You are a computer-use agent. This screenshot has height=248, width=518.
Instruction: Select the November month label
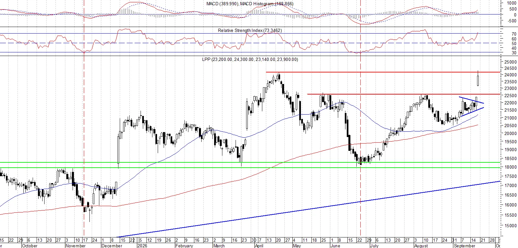tap(76, 246)
